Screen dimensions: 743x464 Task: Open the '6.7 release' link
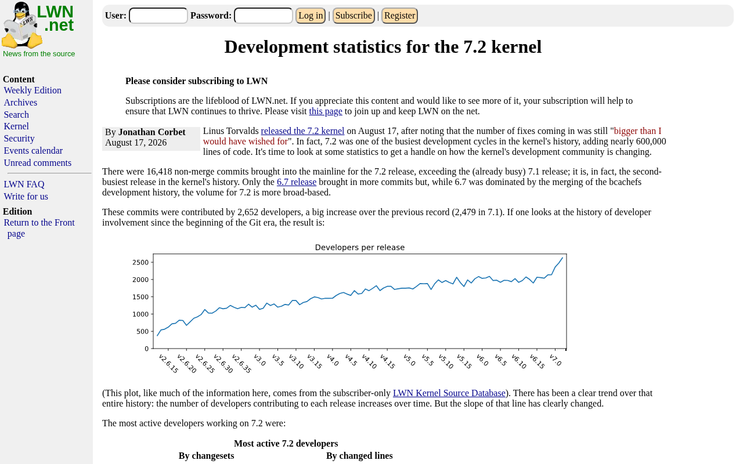[x=297, y=182]
